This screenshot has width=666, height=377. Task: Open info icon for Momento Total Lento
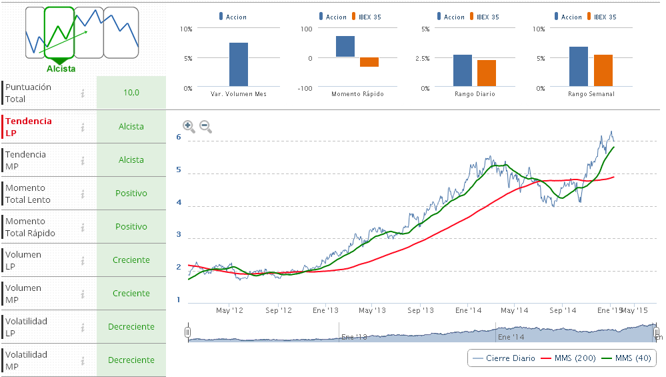click(x=83, y=194)
